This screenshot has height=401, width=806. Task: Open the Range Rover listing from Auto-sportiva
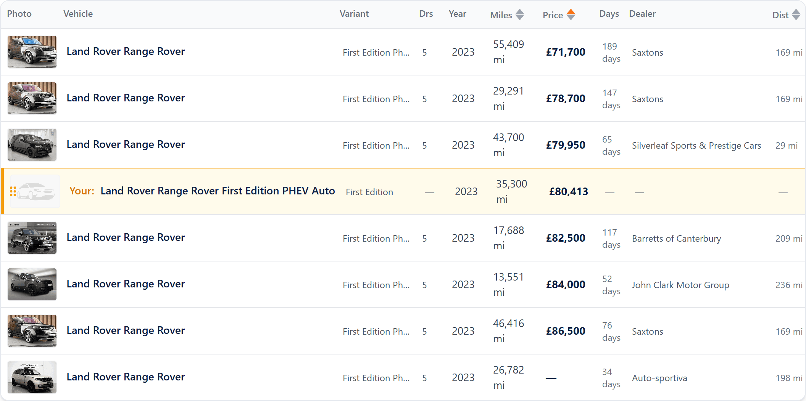tap(126, 377)
